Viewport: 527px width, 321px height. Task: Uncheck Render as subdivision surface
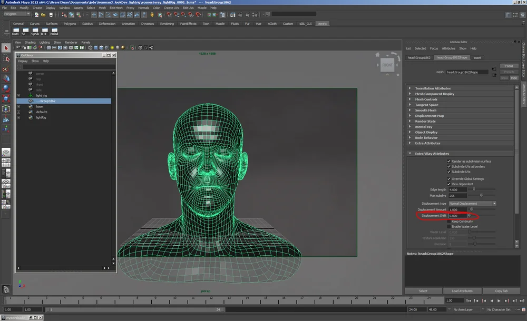[448, 162]
